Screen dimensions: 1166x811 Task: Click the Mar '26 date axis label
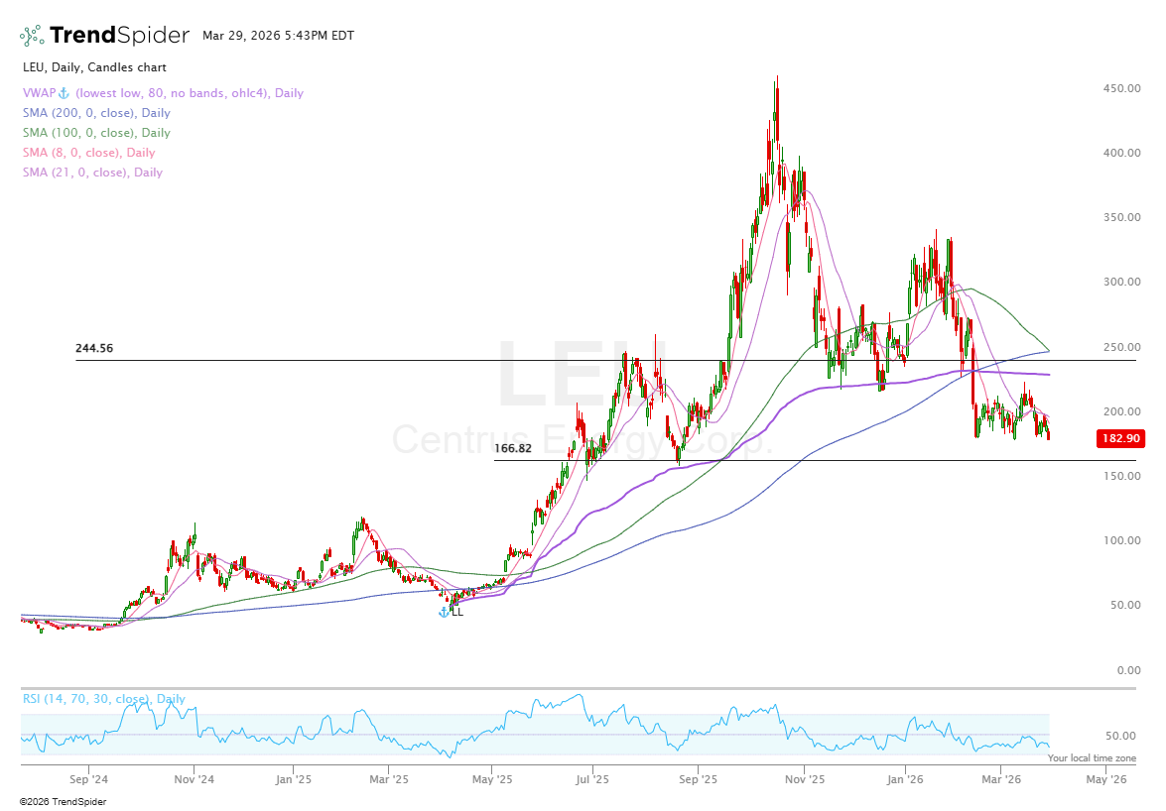coord(1001,780)
